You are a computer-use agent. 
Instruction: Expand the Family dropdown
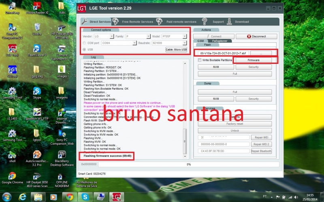[x=148, y=36]
